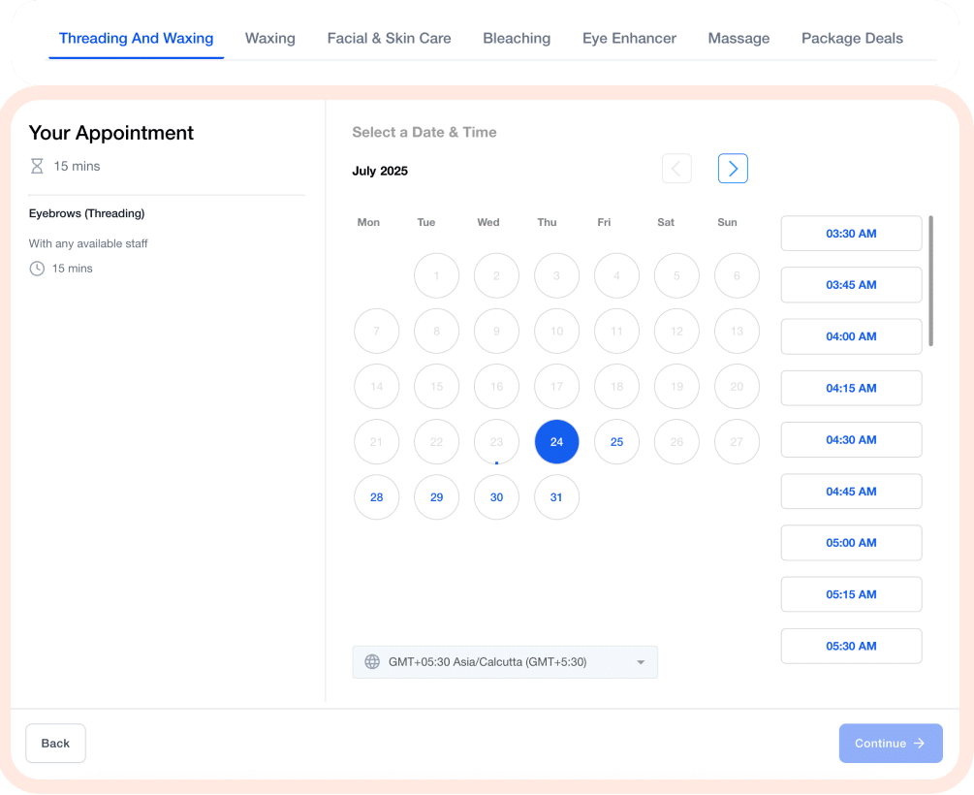The width and height of the screenshot is (974, 795).
Task: Click the hourglass icon under Your Appointment
Action: [x=37, y=166]
